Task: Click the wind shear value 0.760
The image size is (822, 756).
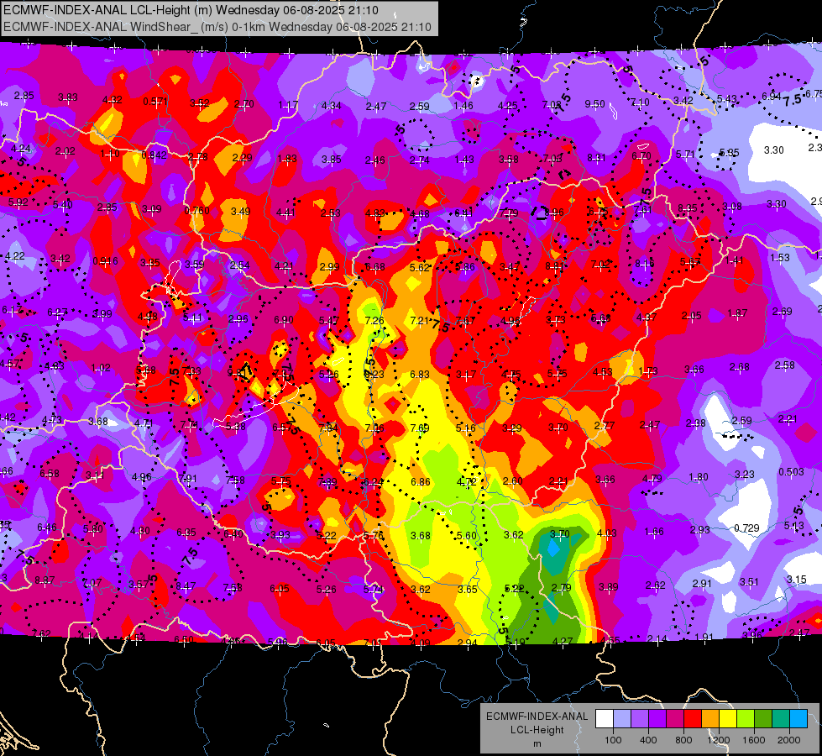Action: (196, 210)
